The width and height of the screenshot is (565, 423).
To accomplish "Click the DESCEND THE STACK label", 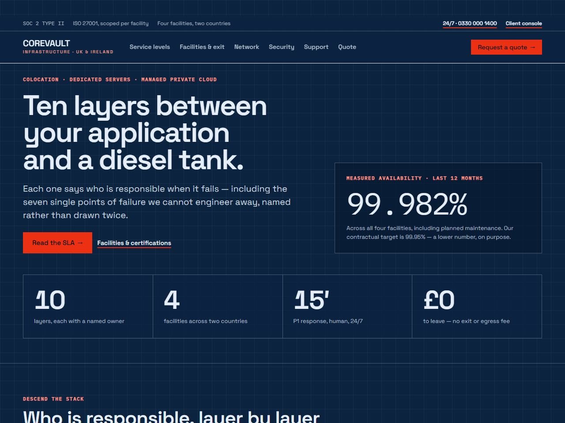I will (x=53, y=399).
